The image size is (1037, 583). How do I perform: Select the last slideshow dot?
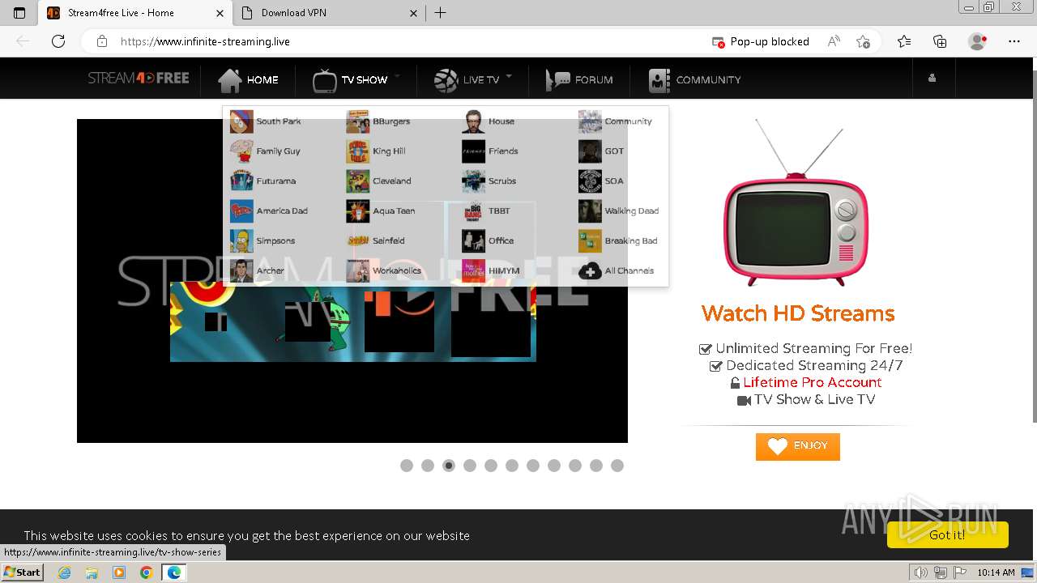tap(617, 466)
